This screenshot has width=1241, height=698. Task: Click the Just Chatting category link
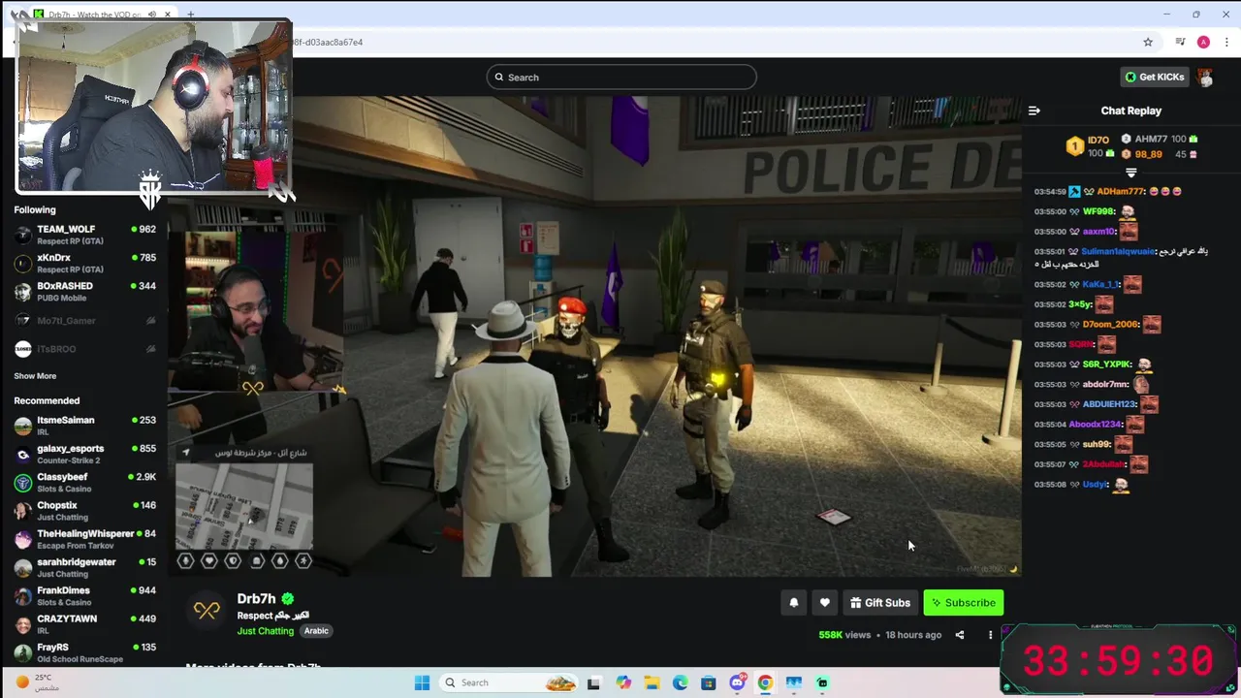pyautogui.click(x=266, y=631)
